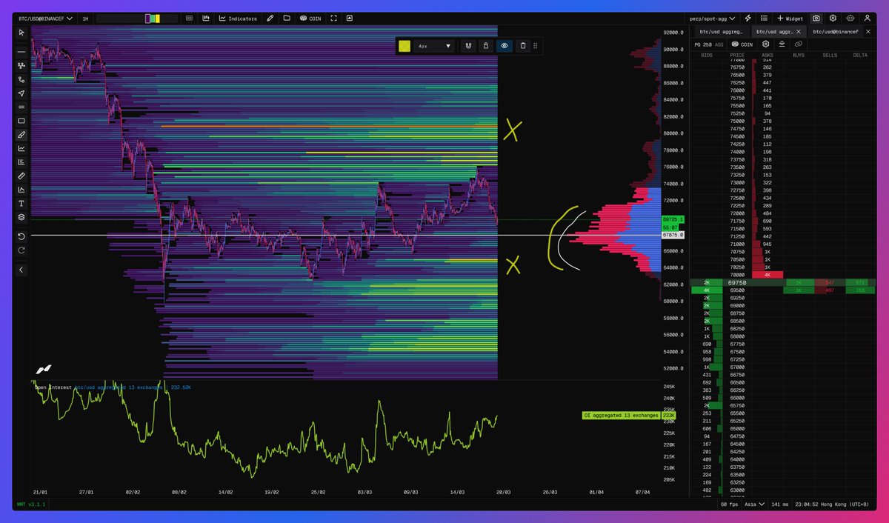Screen dimensions: 889x523
Task: Select the path connector tool
Action: click(21, 79)
